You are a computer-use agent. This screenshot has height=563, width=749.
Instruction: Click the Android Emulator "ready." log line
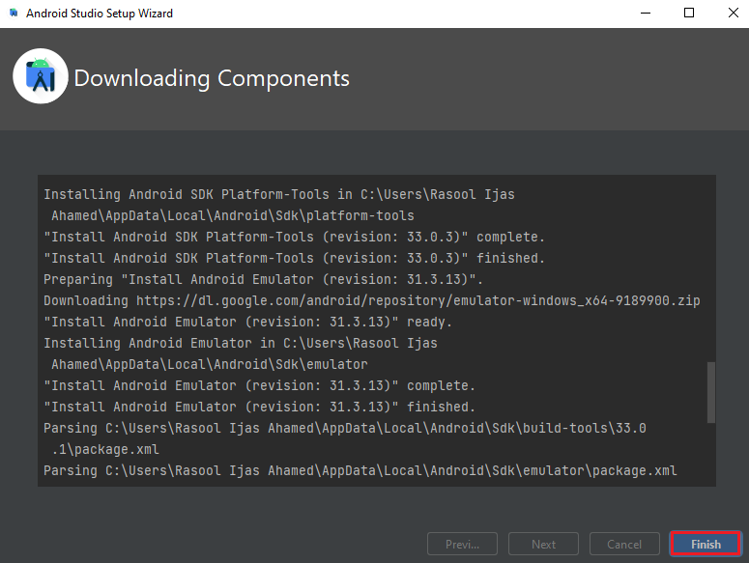click(247, 322)
